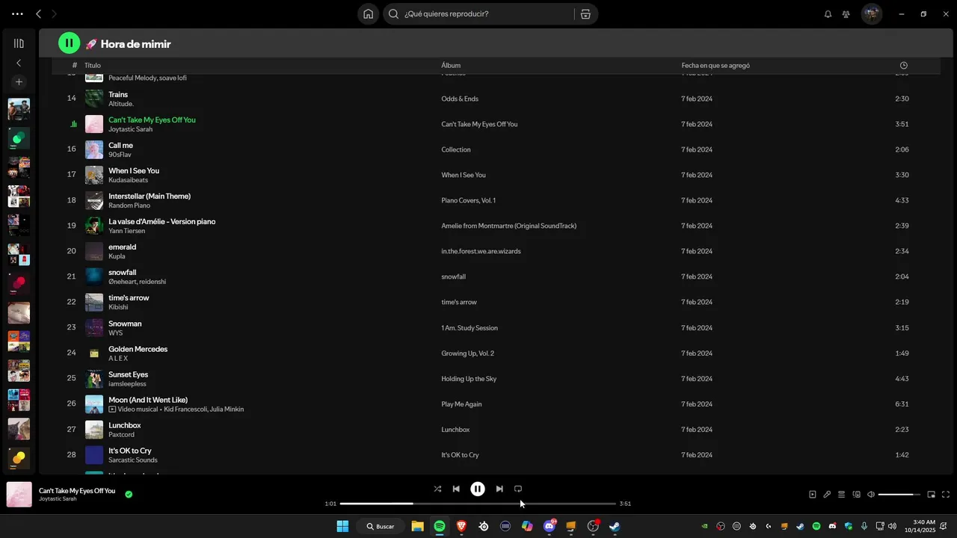Open the album Lunchbox

coord(455,430)
